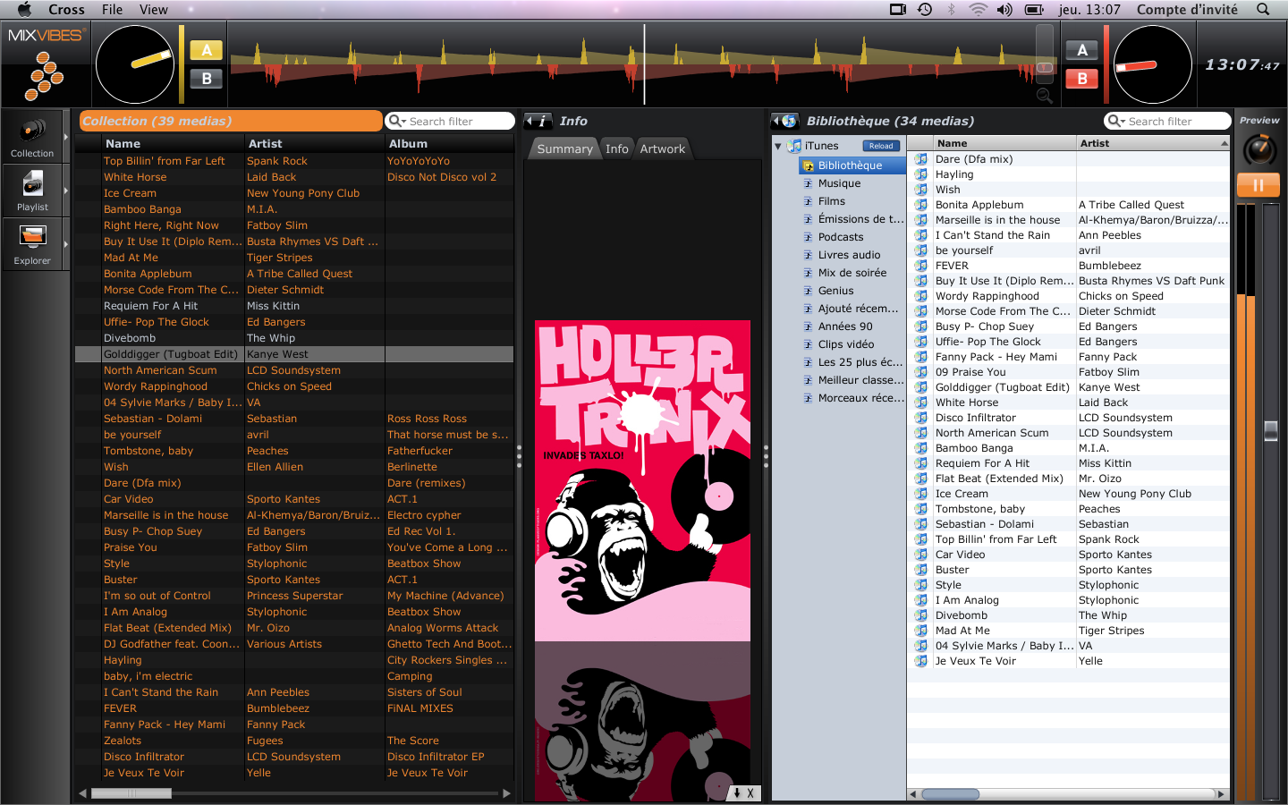This screenshot has height=805, width=1288.
Task: Click the Bibliothèque search filter field
Action: point(1168,121)
